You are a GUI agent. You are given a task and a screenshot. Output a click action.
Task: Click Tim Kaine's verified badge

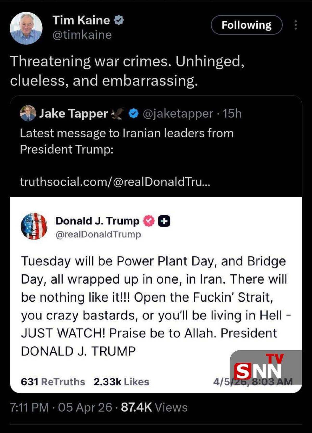tap(119, 20)
